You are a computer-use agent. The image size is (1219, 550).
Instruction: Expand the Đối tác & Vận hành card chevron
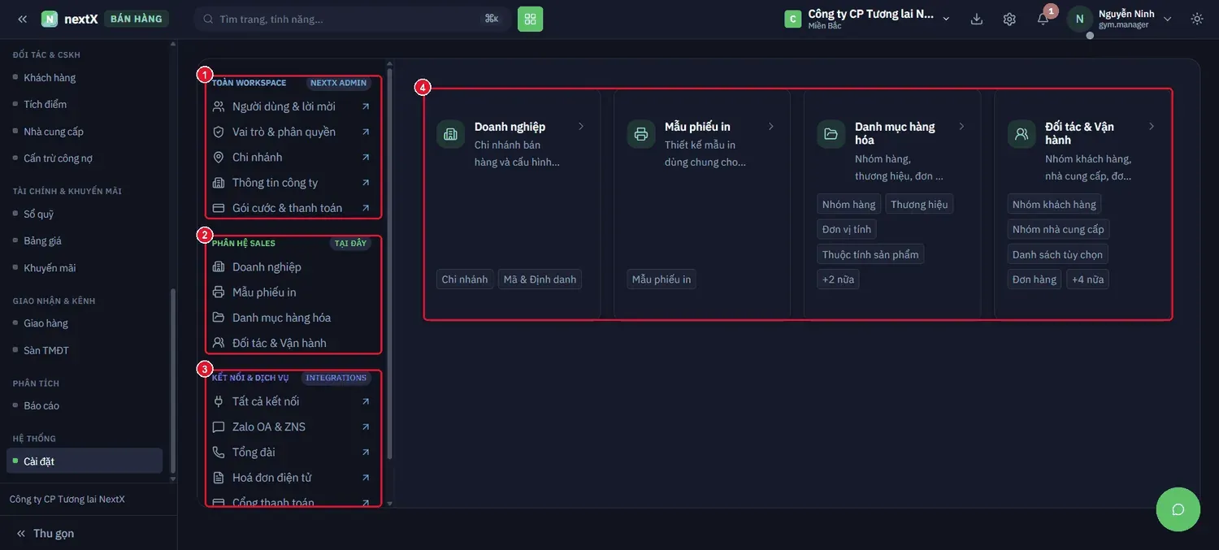1152,127
